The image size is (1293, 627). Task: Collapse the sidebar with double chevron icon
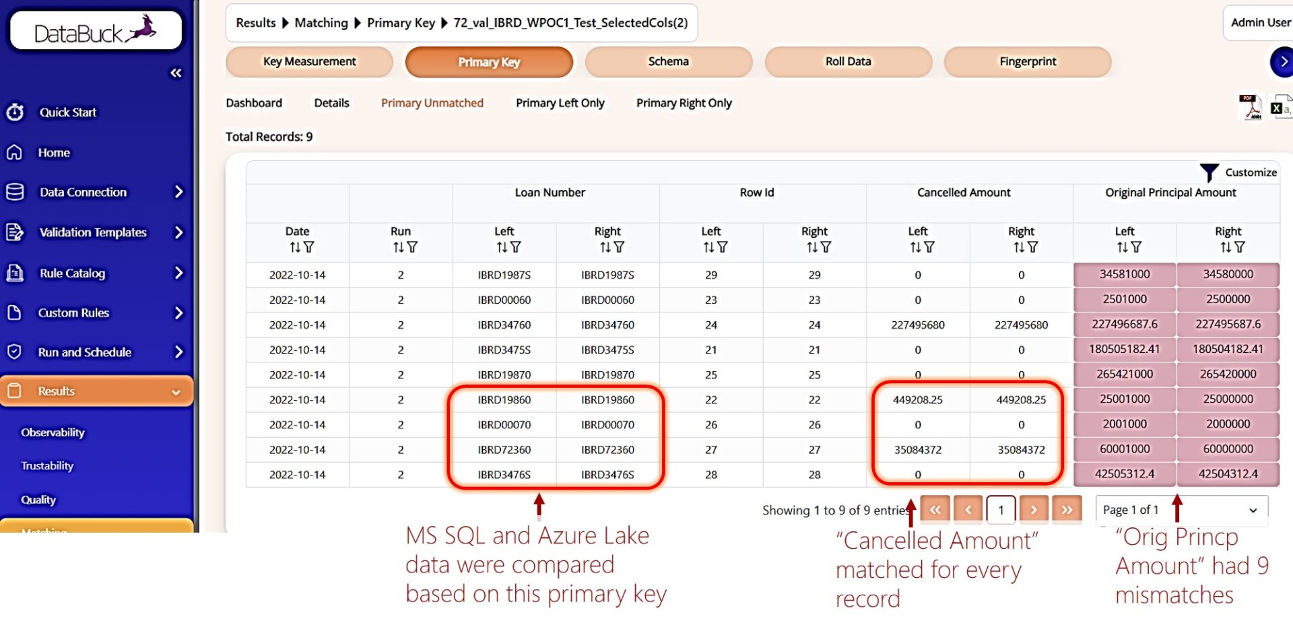pyautogui.click(x=176, y=73)
